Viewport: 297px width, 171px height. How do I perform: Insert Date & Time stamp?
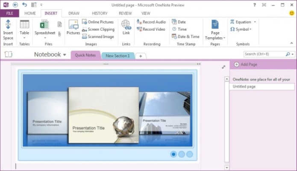click(185, 37)
